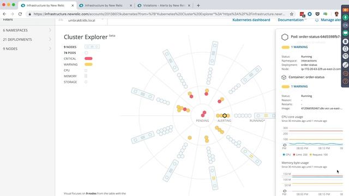Click the Cluster Explorer heading
The width and height of the screenshot is (349, 196).
(86, 37)
